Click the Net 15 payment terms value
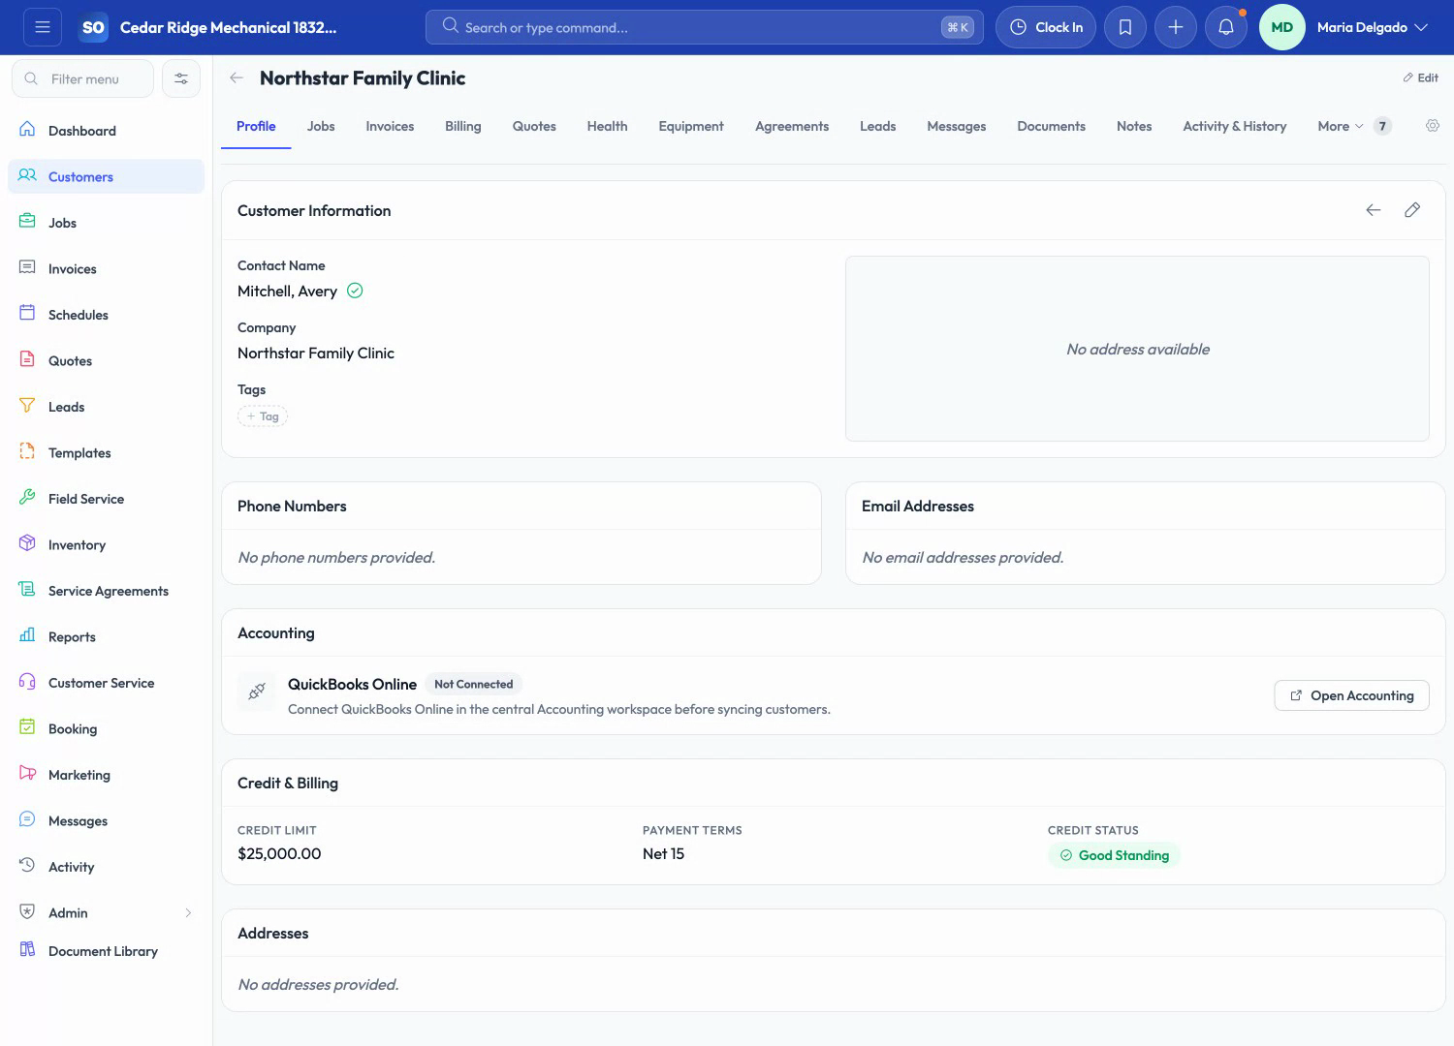The width and height of the screenshot is (1454, 1046). coord(663,853)
